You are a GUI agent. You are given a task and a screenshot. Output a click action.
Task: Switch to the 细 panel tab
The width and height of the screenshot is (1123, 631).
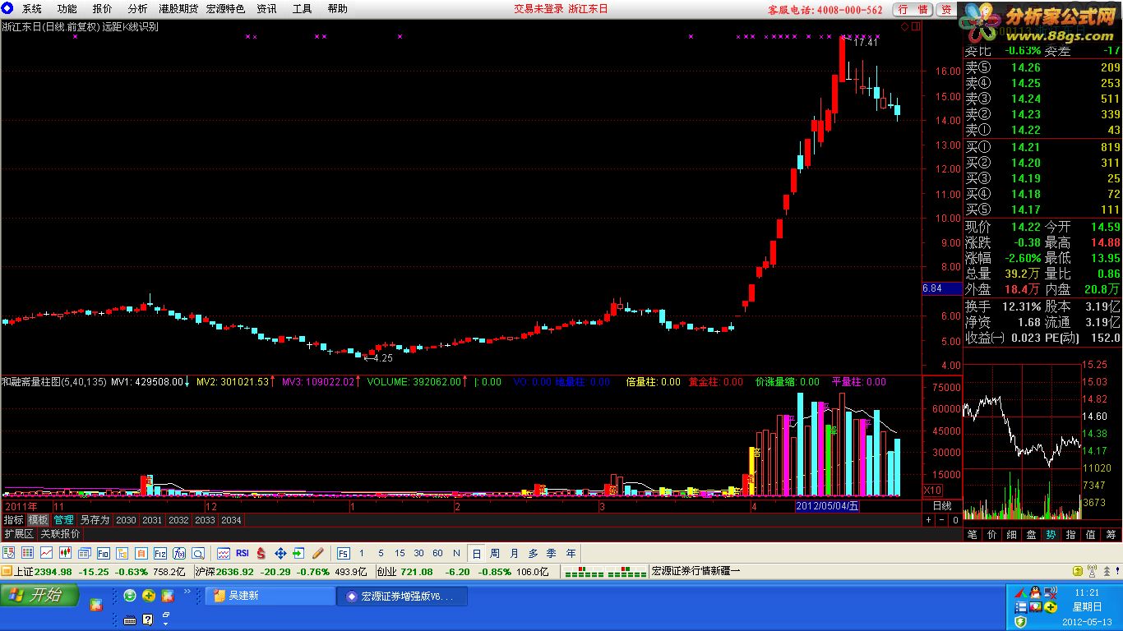1011,534
